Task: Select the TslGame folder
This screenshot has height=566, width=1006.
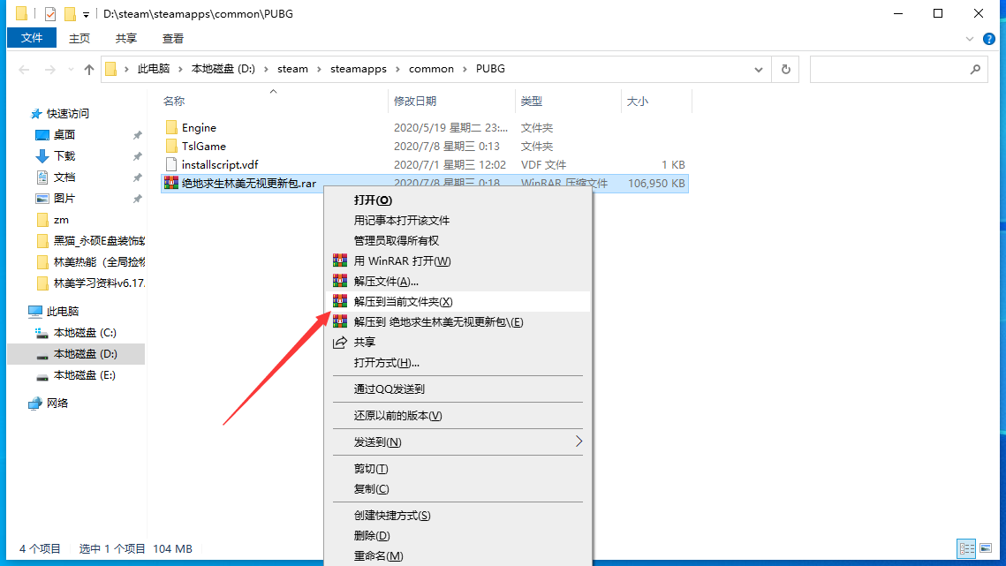Action: (x=203, y=147)
